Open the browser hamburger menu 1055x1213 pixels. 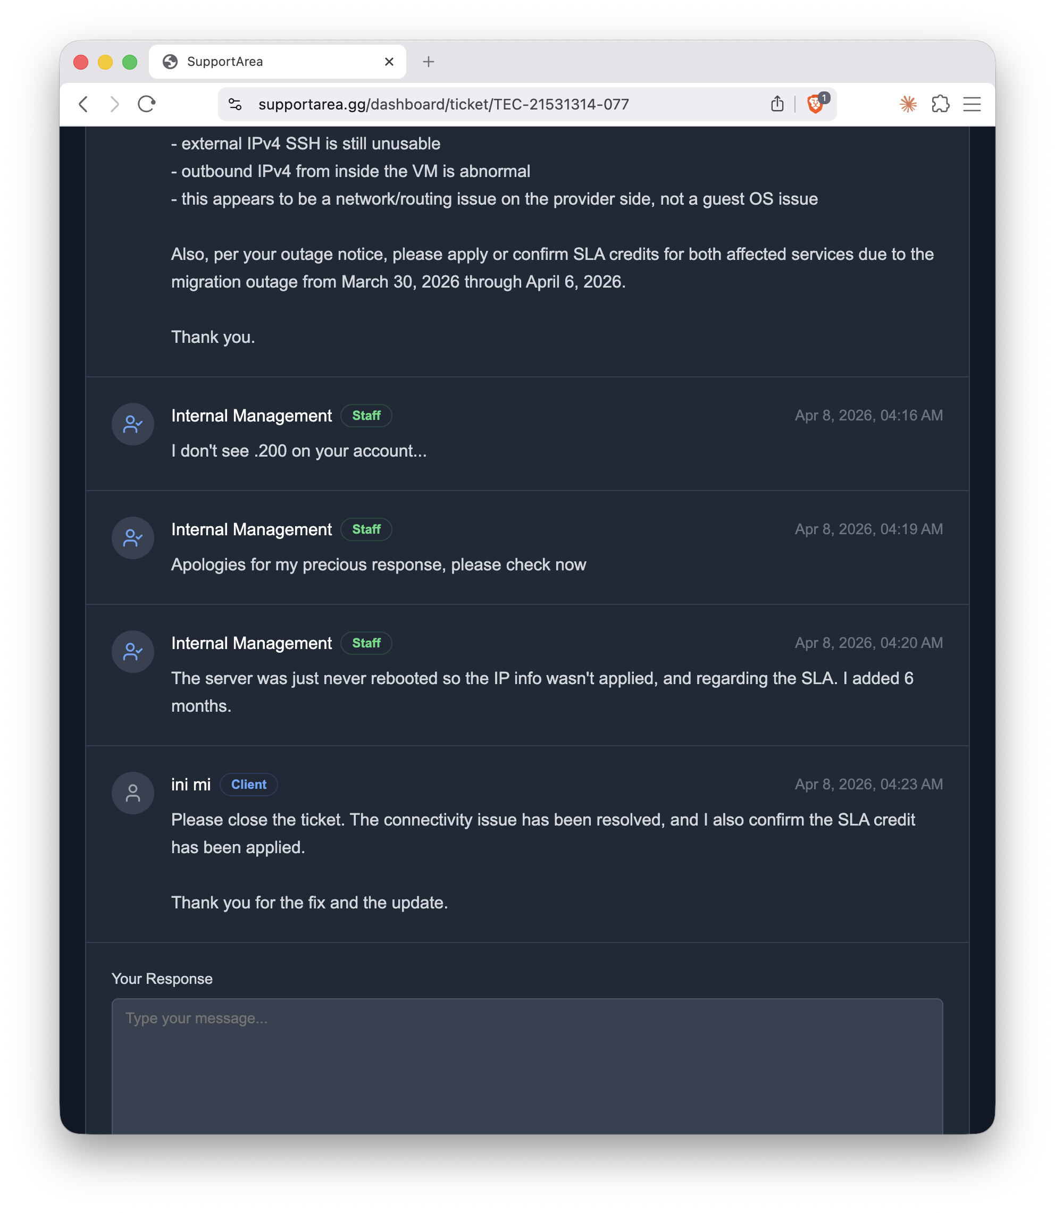coord(972,104)
